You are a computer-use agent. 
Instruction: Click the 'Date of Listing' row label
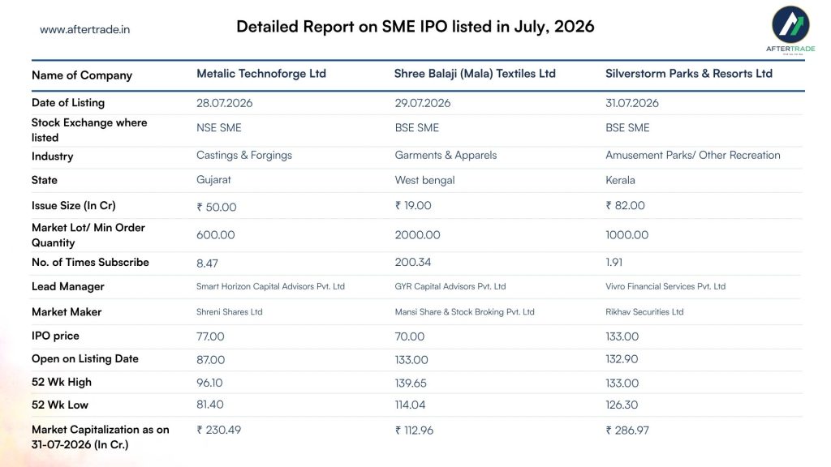click(68, 103)
